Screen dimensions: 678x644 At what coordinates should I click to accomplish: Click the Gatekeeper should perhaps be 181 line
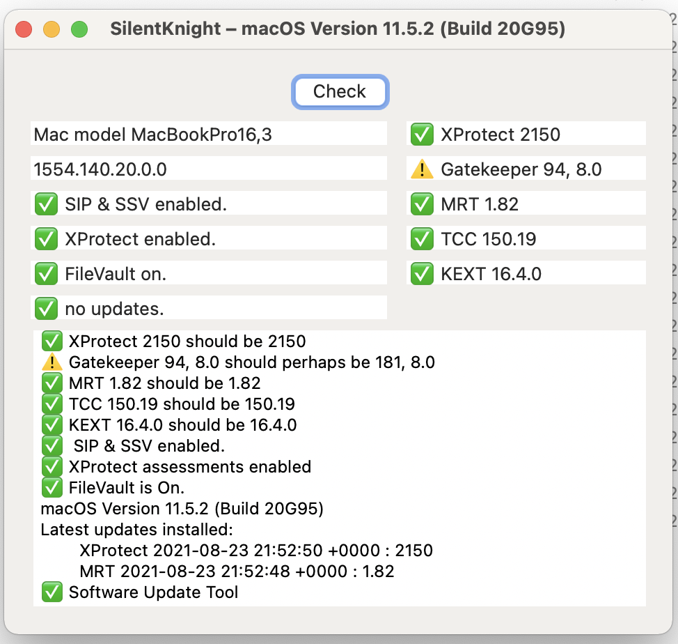point(251,362)
